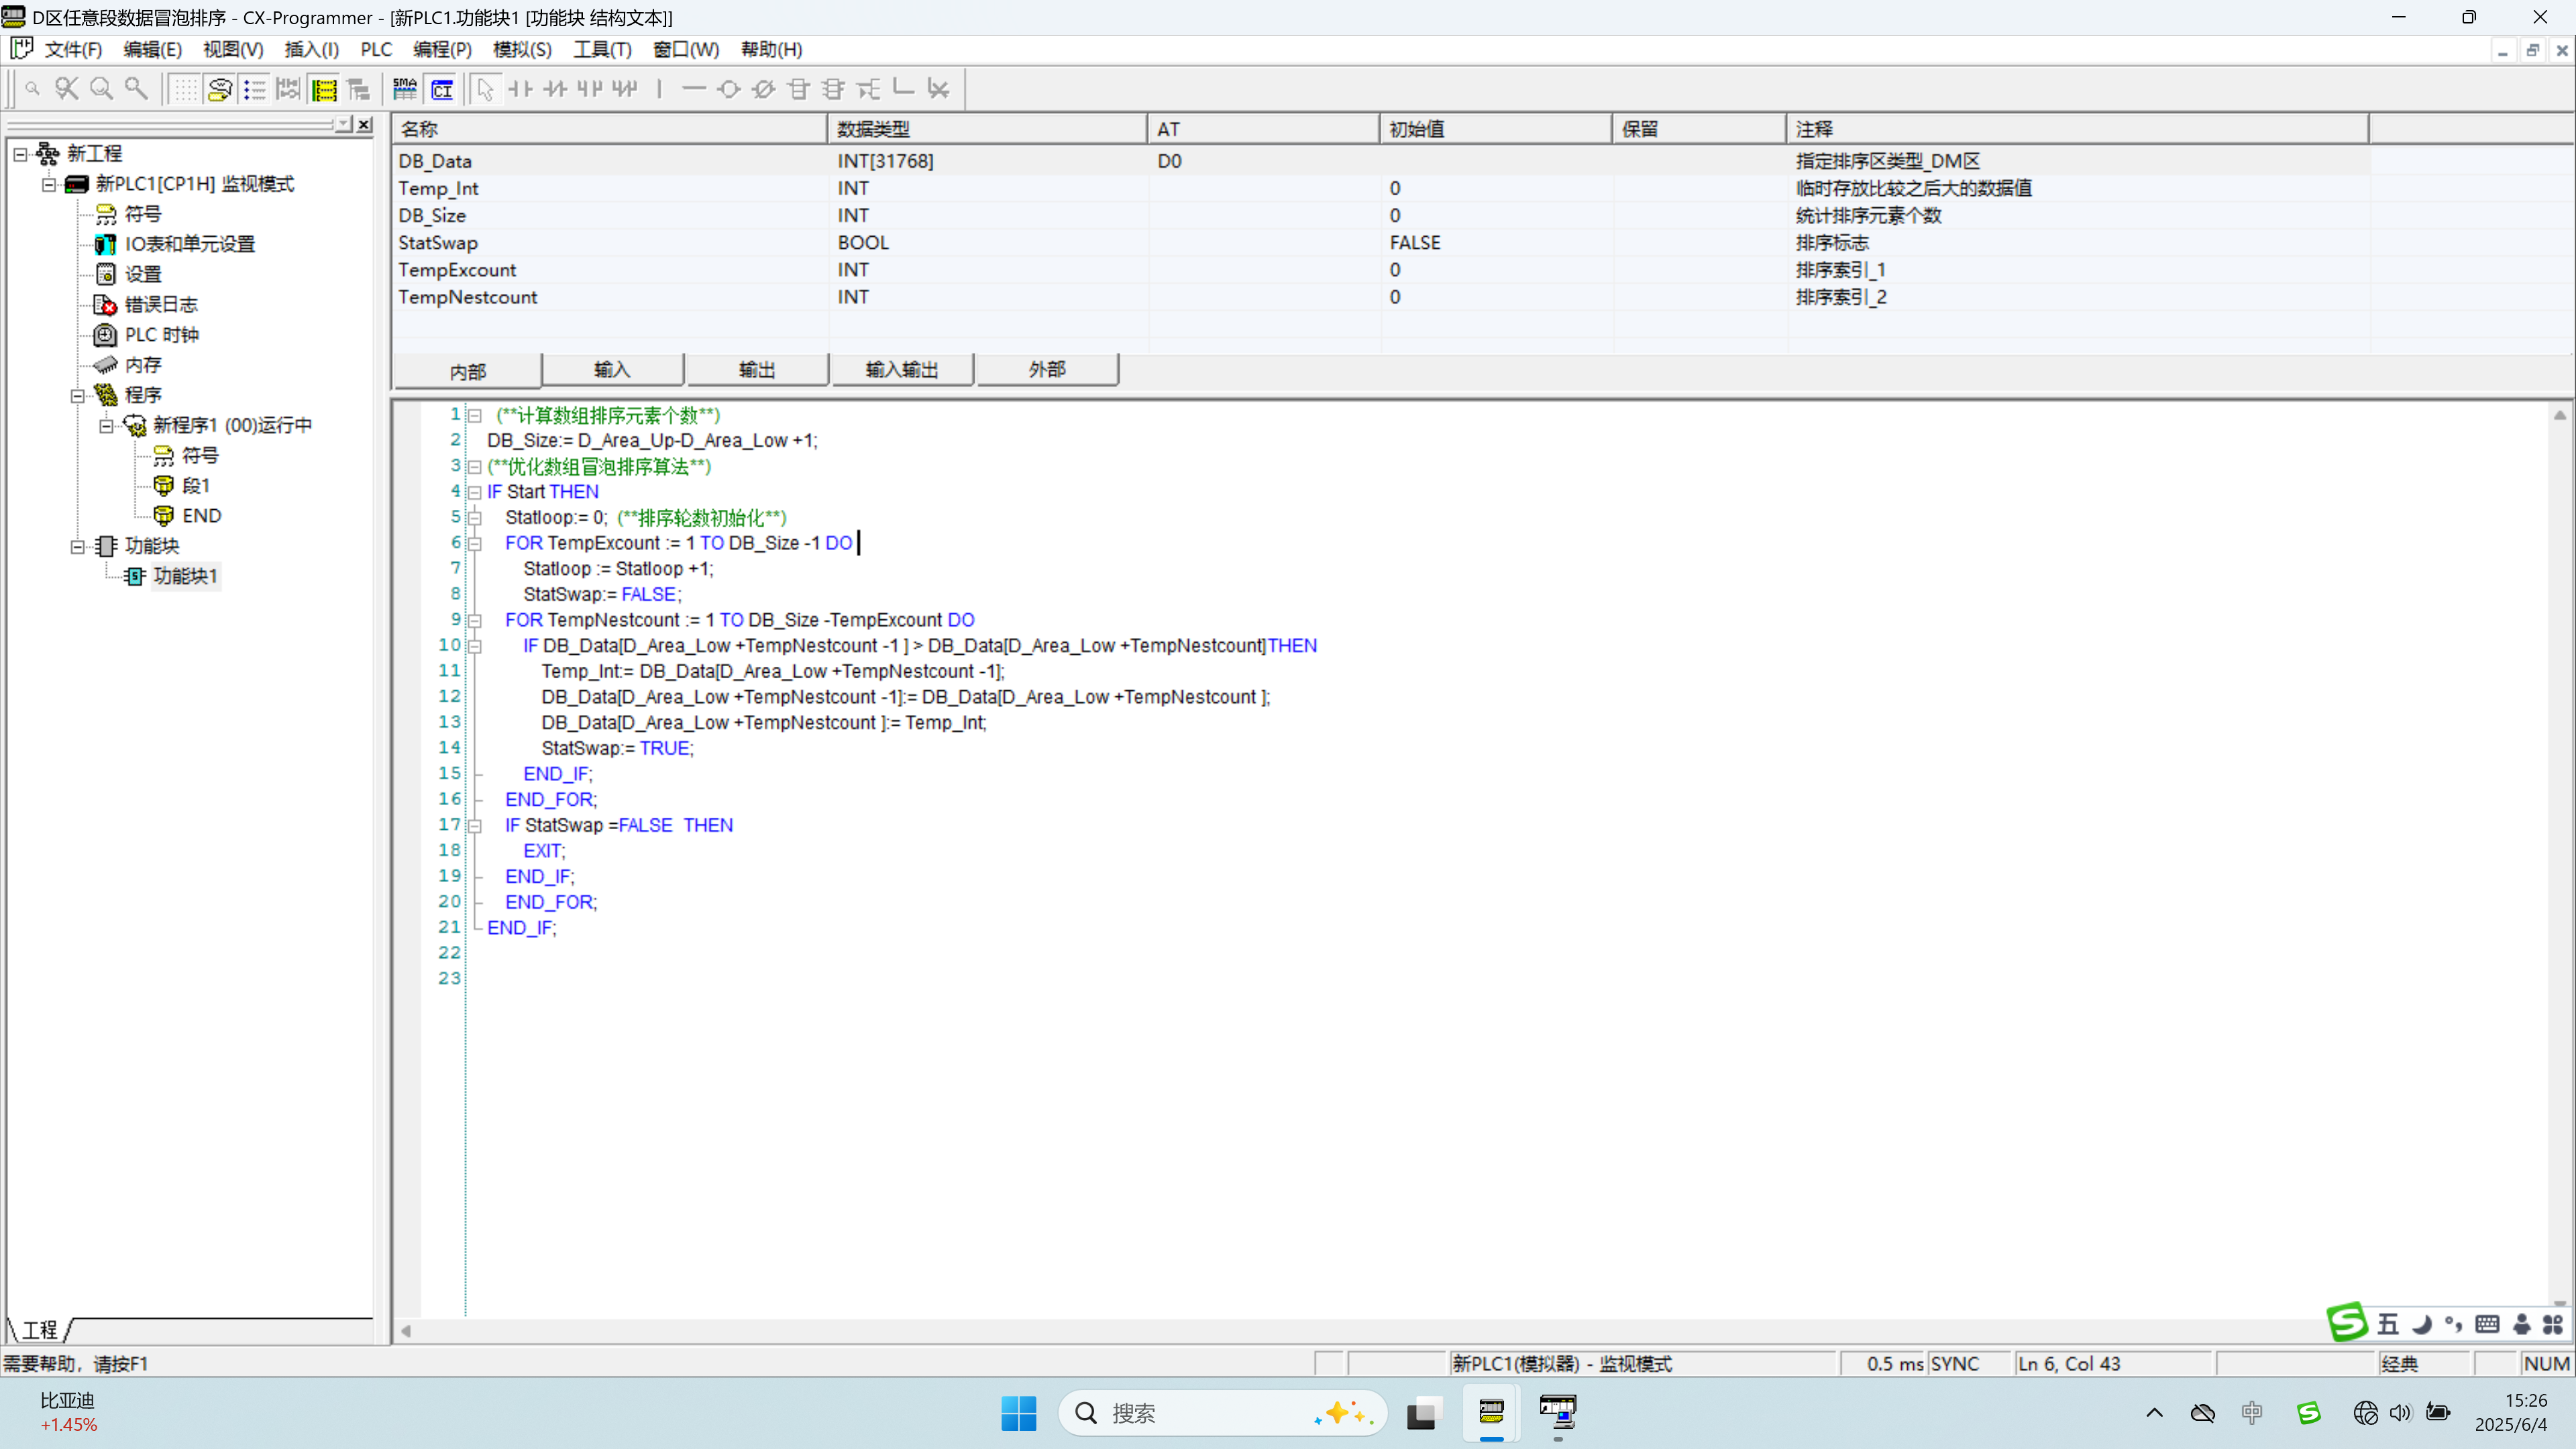2576x1449 pixels.
Task: Click the zoom fit magnifier with cross icon
Action: 67,90
